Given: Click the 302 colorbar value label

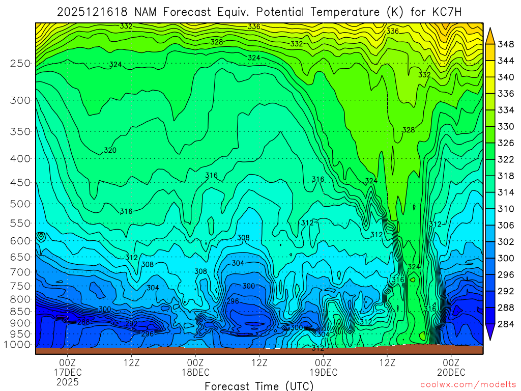Looking at the screenshot, I should pyautogui.click(x=506, y=242).
